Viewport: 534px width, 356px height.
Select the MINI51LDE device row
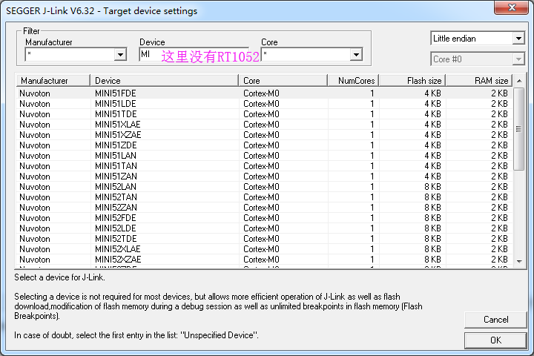pyautogui.click(x=264, y=104)
